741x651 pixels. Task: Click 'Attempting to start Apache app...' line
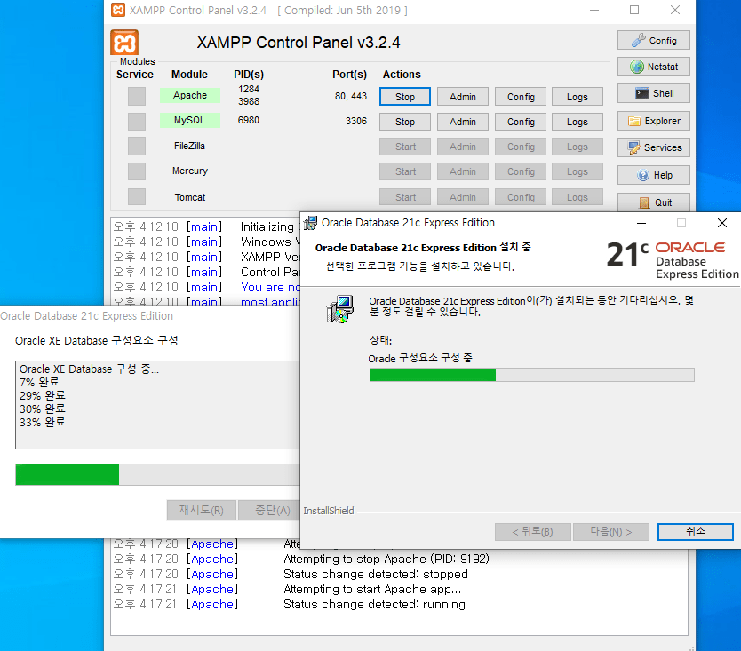[372, 589]
